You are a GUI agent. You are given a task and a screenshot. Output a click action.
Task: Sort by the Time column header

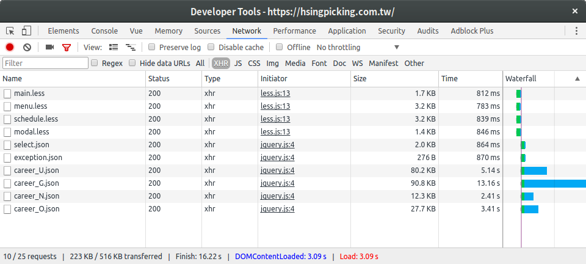coord(471,78)
